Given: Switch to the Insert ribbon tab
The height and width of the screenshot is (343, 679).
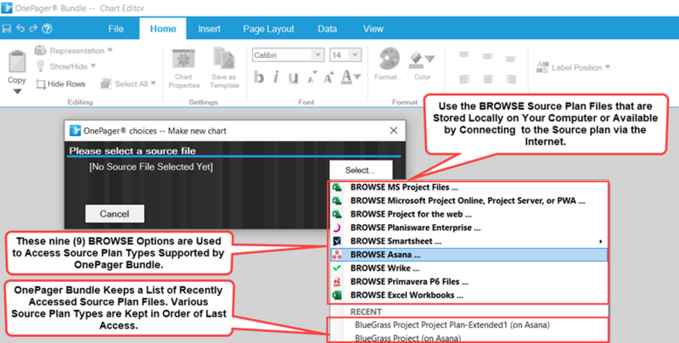Looking at the screenshot, I should (209, 29).
